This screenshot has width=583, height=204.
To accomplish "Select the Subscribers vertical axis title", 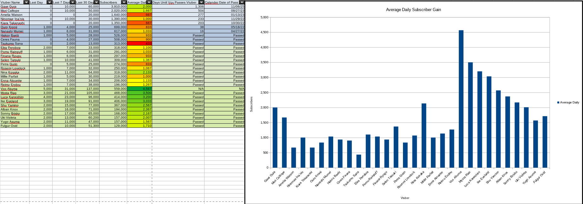I will (251, 104).
